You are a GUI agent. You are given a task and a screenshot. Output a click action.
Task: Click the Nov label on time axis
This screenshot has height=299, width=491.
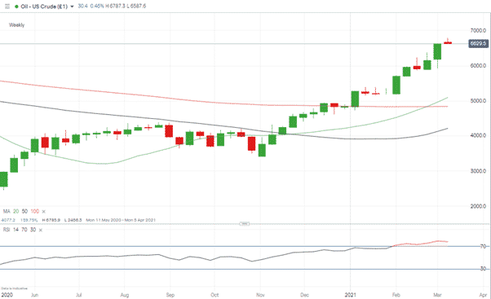pyautogui.click(x=260, y=295)
